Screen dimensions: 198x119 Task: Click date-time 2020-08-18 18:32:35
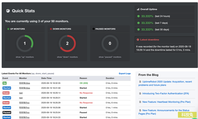coord(51,83)
